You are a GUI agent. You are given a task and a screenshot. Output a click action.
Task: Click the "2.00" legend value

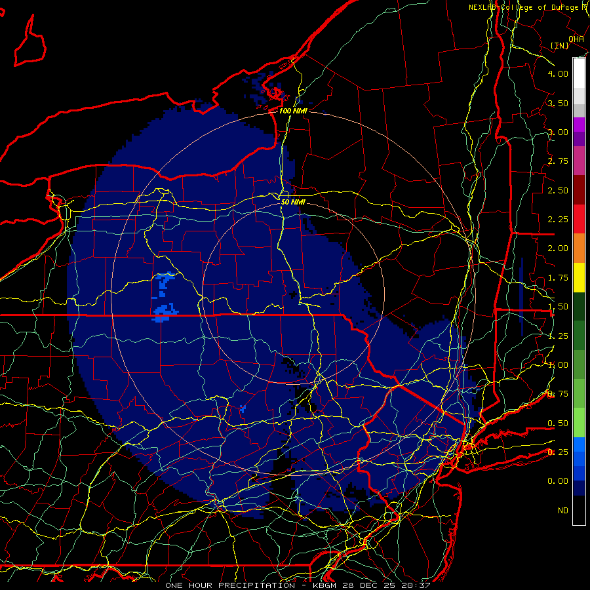558,248
